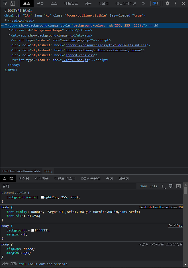Add a new style rule with the plus icon
Screen dimensions: 188x268
click(163, 186)
